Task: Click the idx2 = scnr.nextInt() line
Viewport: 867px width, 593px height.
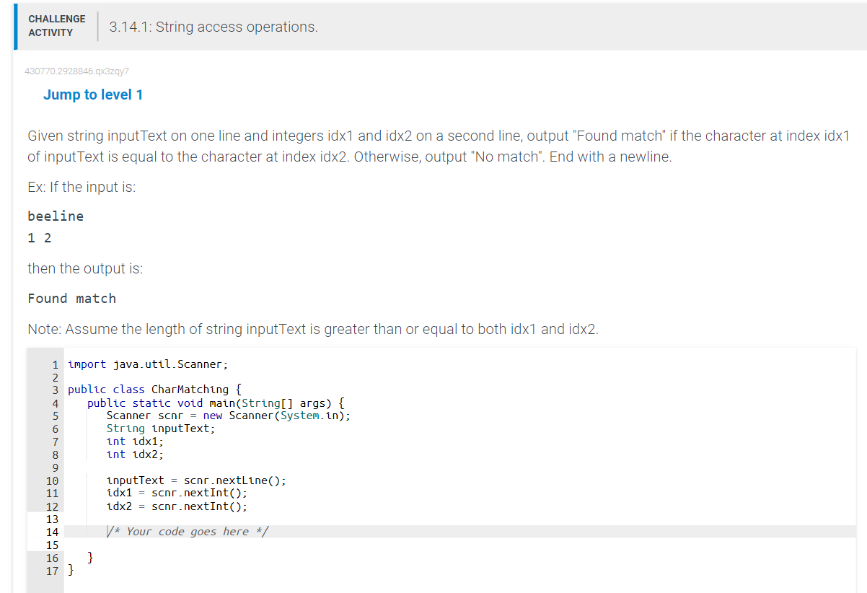Action: tap(178, 506)
